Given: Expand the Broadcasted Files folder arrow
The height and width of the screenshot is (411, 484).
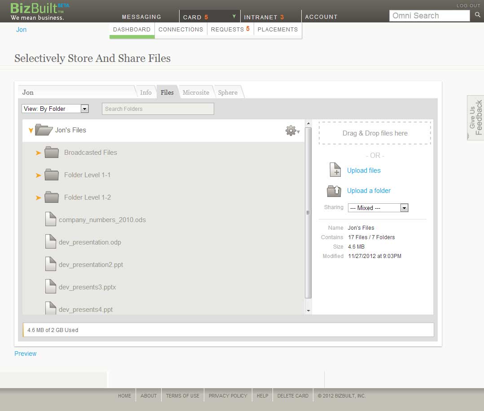Looking at the screenshot, I should [38, 153].
